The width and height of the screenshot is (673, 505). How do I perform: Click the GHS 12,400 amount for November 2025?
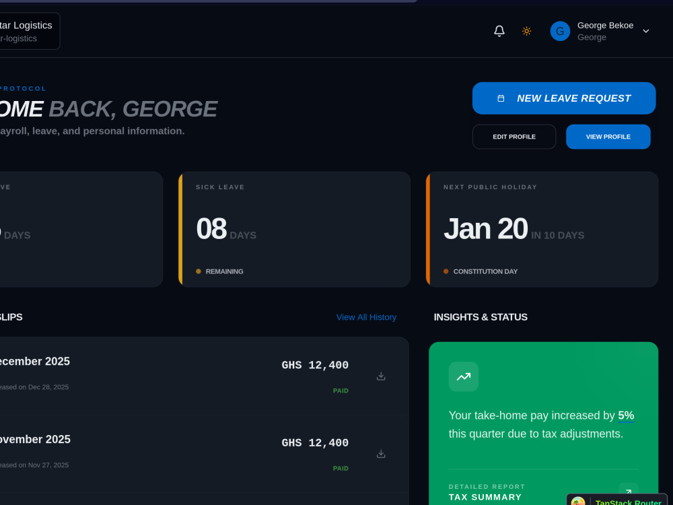click(x=315, y=443)
